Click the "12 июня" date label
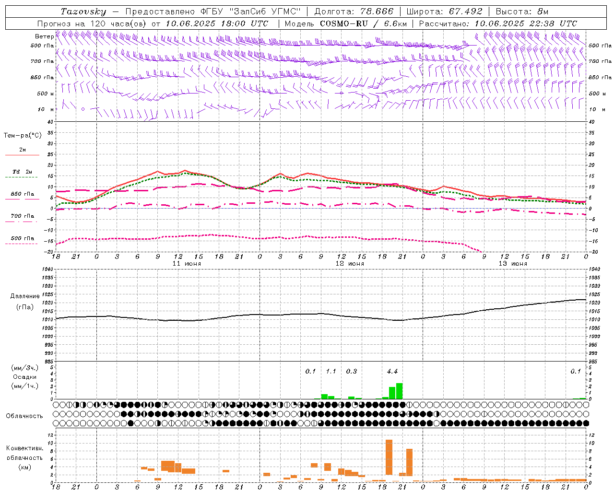The height and width of the screenshot is (491, 614). coord(350,264)
